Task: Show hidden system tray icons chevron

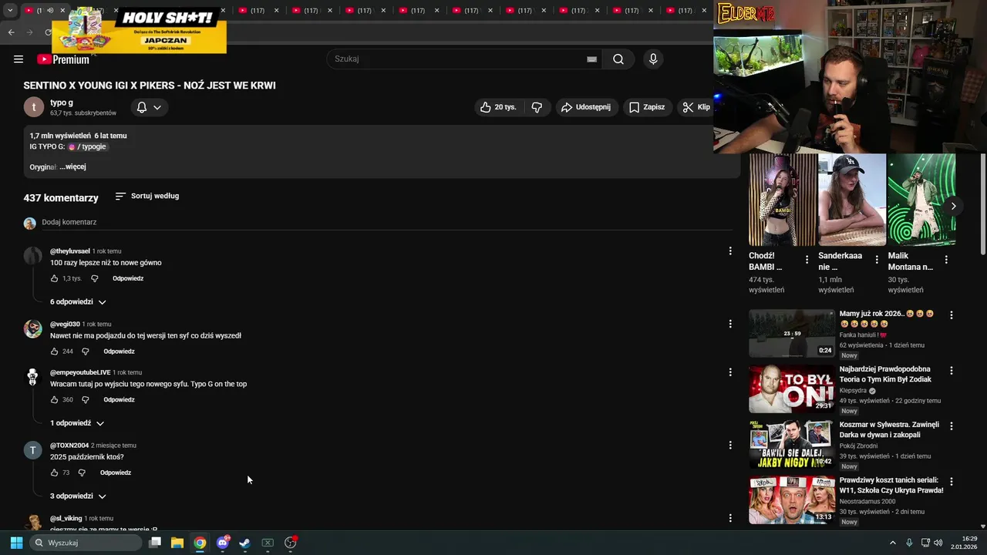Action: pyautogui.click(x=893, y=543)
